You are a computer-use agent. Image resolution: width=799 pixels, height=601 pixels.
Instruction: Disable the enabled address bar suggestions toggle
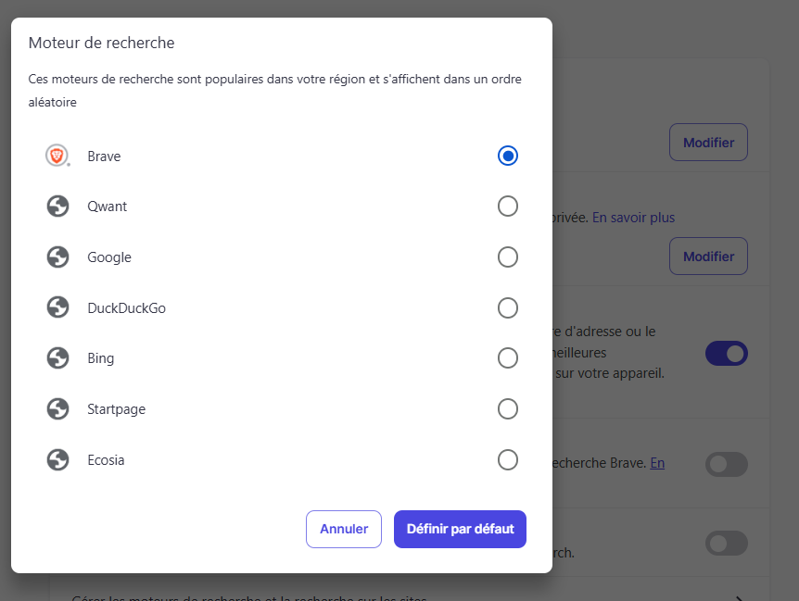point(727,353)
